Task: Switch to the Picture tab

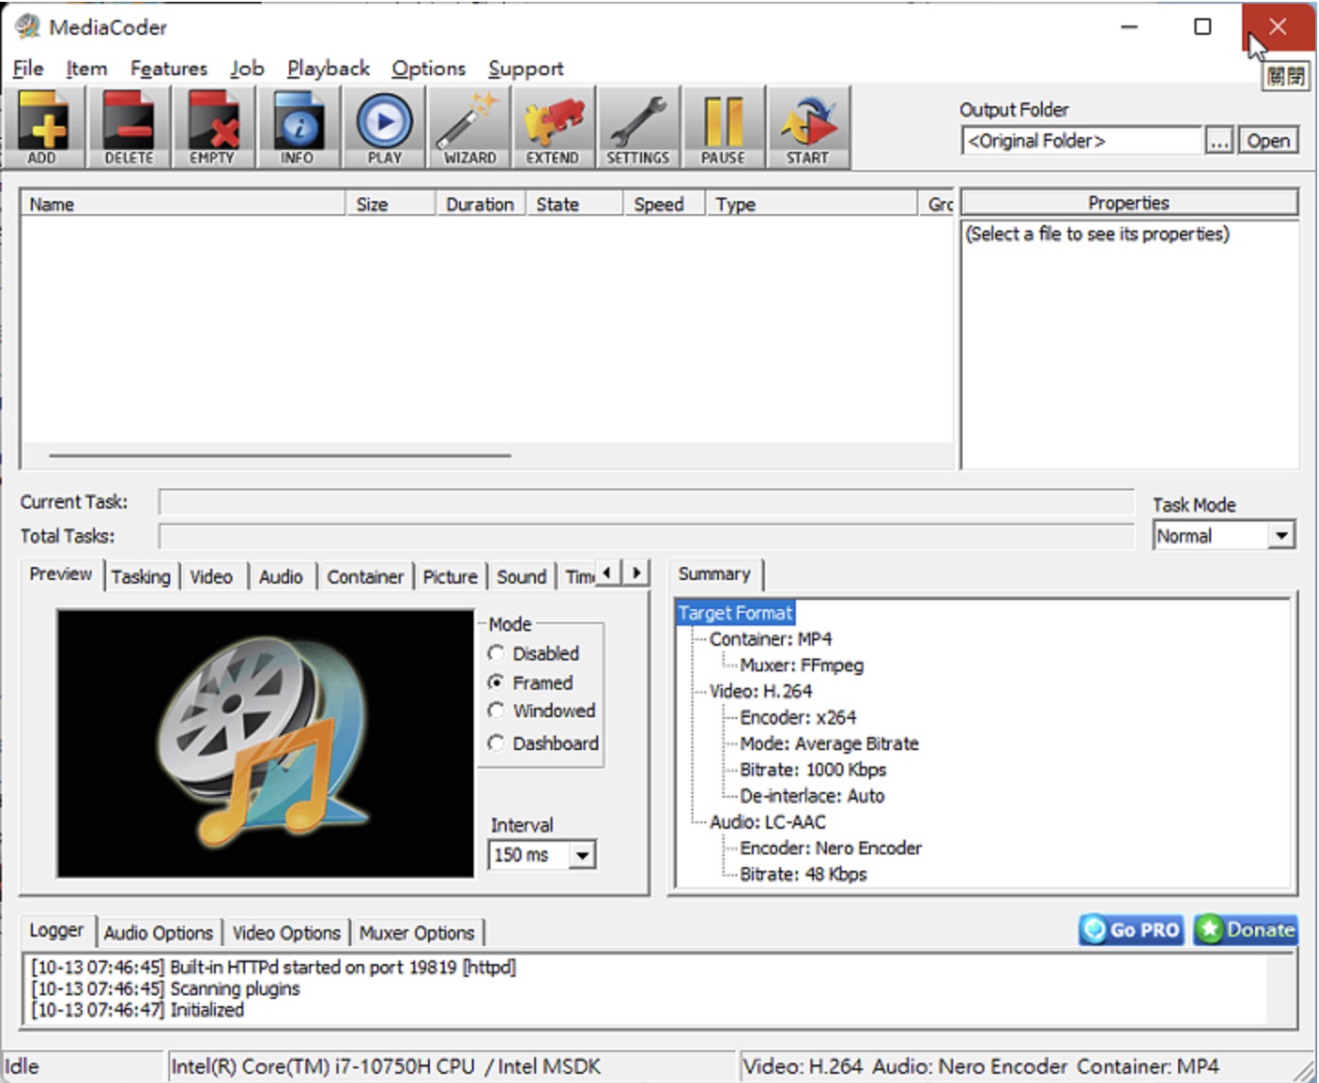Action: pos(450,577)
